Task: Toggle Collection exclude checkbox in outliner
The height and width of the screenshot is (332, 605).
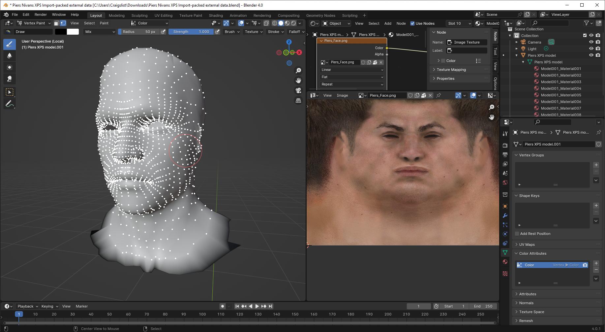Action: pos(585,35)
